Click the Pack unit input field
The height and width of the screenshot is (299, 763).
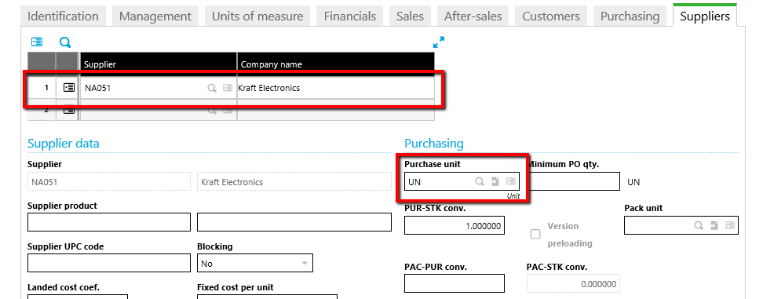(681, 225)
